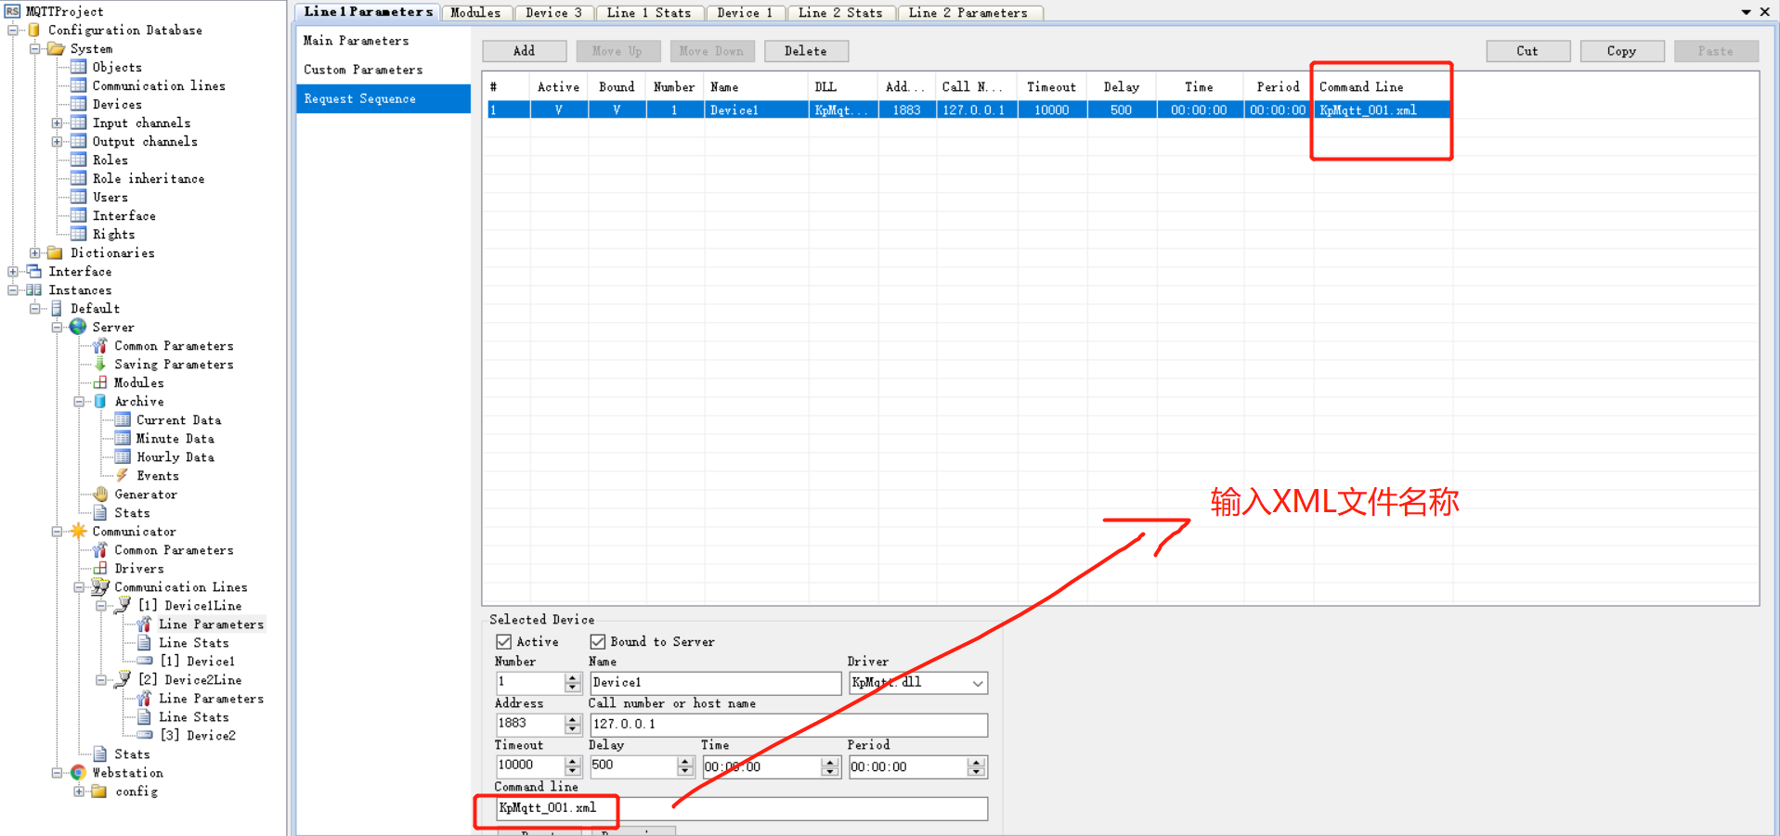
Task: Increase Timeout using its up stepper arrow
Action: click(x=573, y=761)
